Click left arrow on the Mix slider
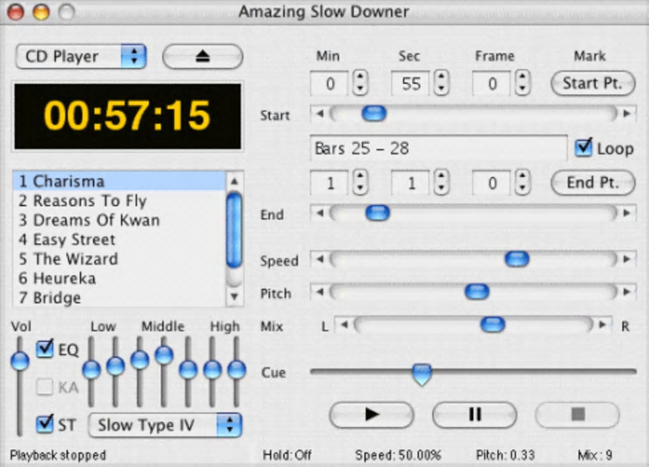The width and height of the screenshot is (649, 467). coord(344,326)
